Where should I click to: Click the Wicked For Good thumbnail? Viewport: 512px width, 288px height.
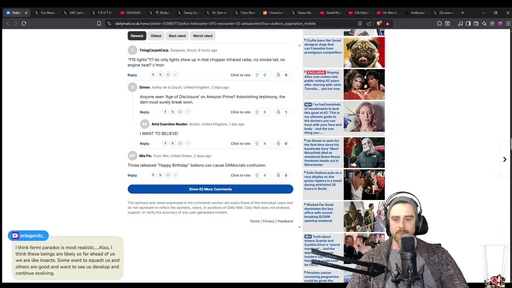point(364,216)
